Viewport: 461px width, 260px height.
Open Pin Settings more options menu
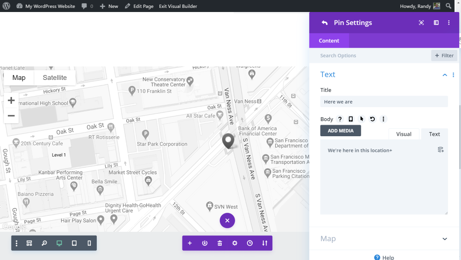coord(449,23)
